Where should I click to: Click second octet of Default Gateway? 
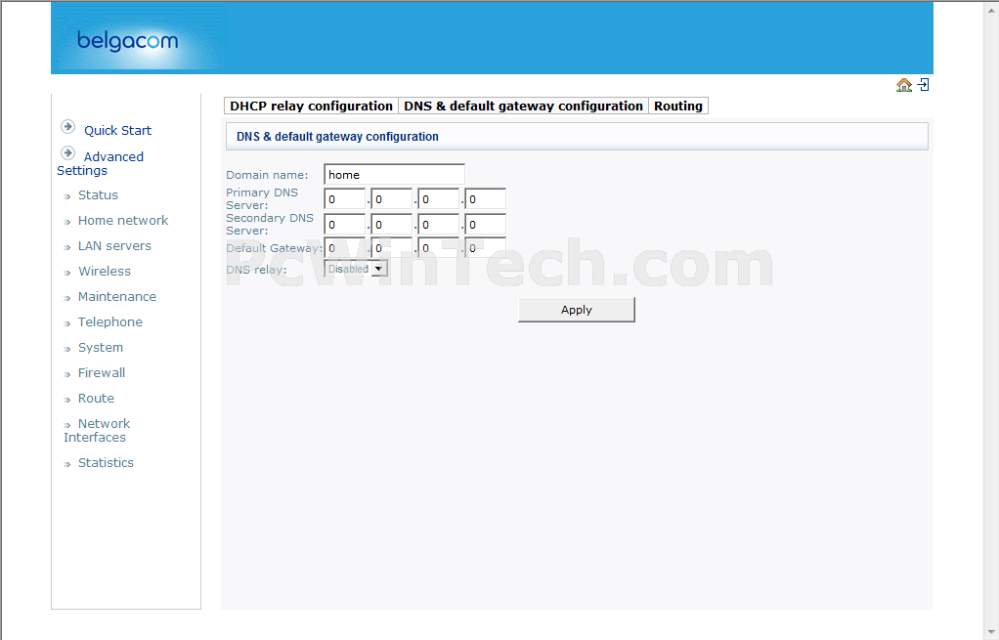click(392, 248)
